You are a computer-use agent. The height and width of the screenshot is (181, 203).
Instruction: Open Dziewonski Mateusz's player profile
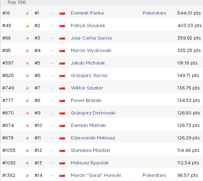93,138
